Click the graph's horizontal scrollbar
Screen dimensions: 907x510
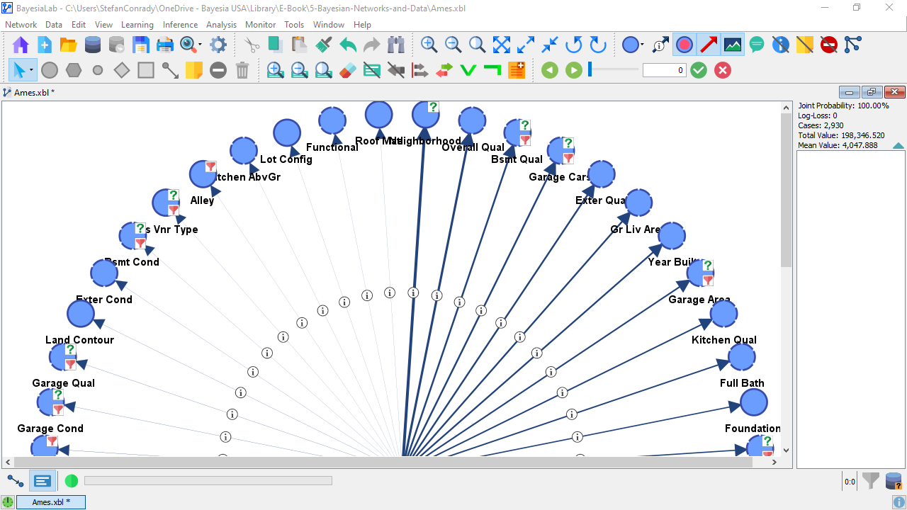point(383,462)
